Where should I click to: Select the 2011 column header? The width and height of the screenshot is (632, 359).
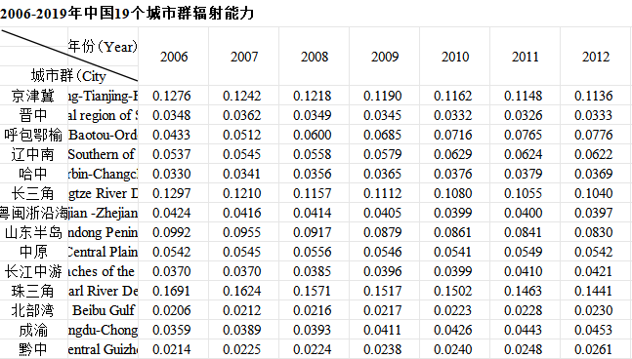pos(526,57)
